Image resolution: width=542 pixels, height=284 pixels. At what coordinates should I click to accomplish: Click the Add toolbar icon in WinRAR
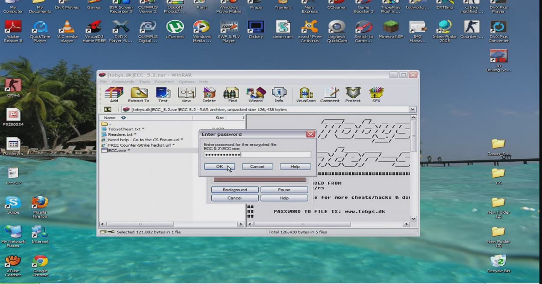point(114,95)
